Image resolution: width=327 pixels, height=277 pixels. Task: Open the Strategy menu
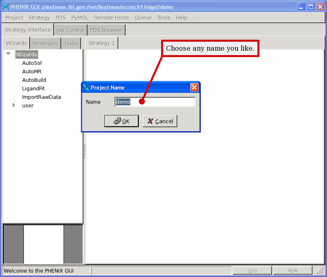[39, 18]
